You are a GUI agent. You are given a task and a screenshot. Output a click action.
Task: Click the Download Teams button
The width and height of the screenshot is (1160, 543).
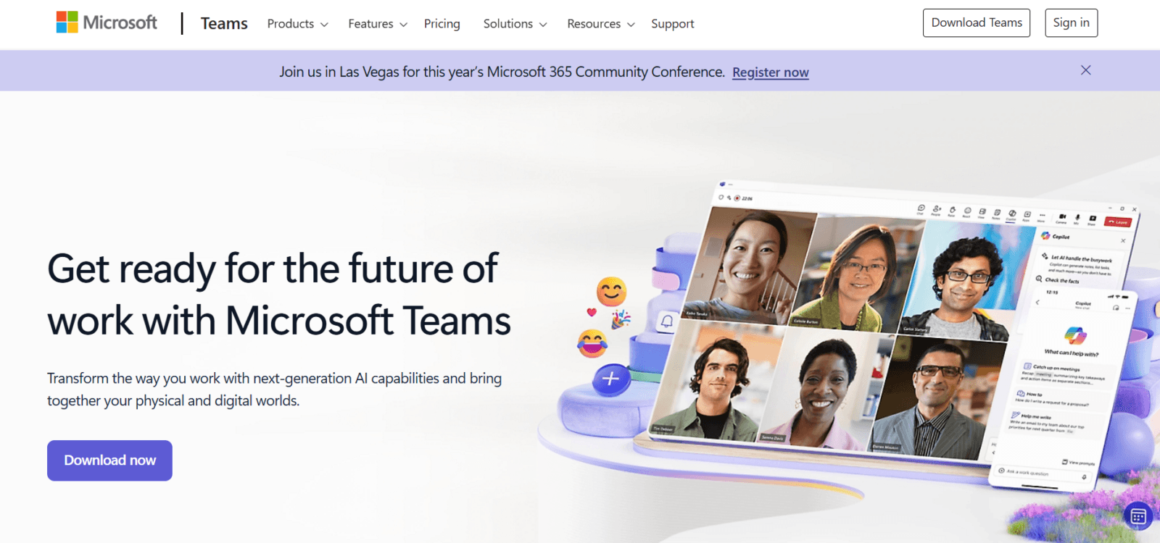977,23
